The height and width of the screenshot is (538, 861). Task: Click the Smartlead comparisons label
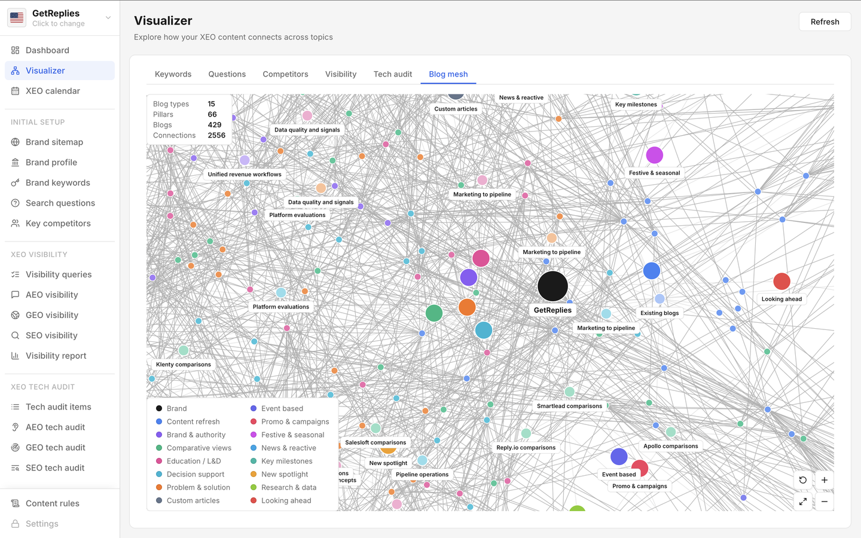tap(569, 406)
